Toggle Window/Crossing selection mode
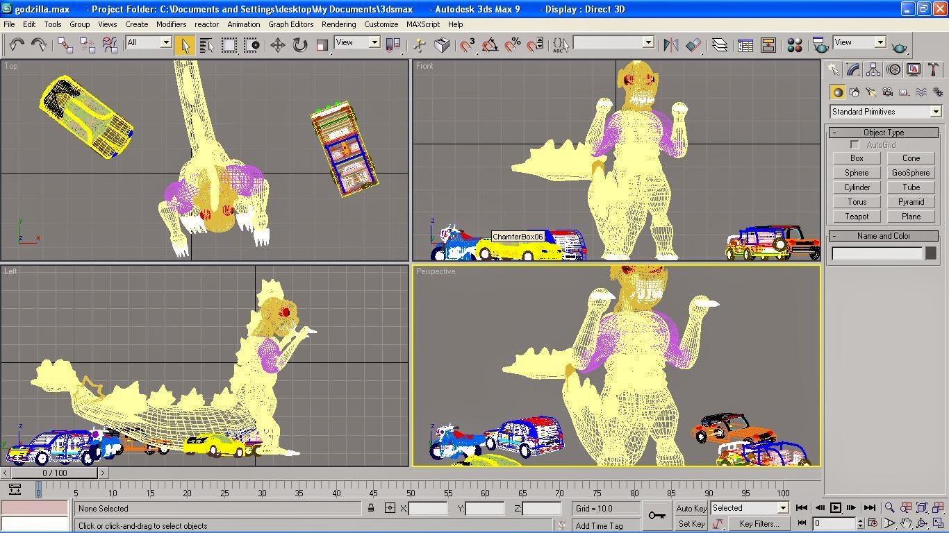The image size is (949, 533). pos(251,45)
